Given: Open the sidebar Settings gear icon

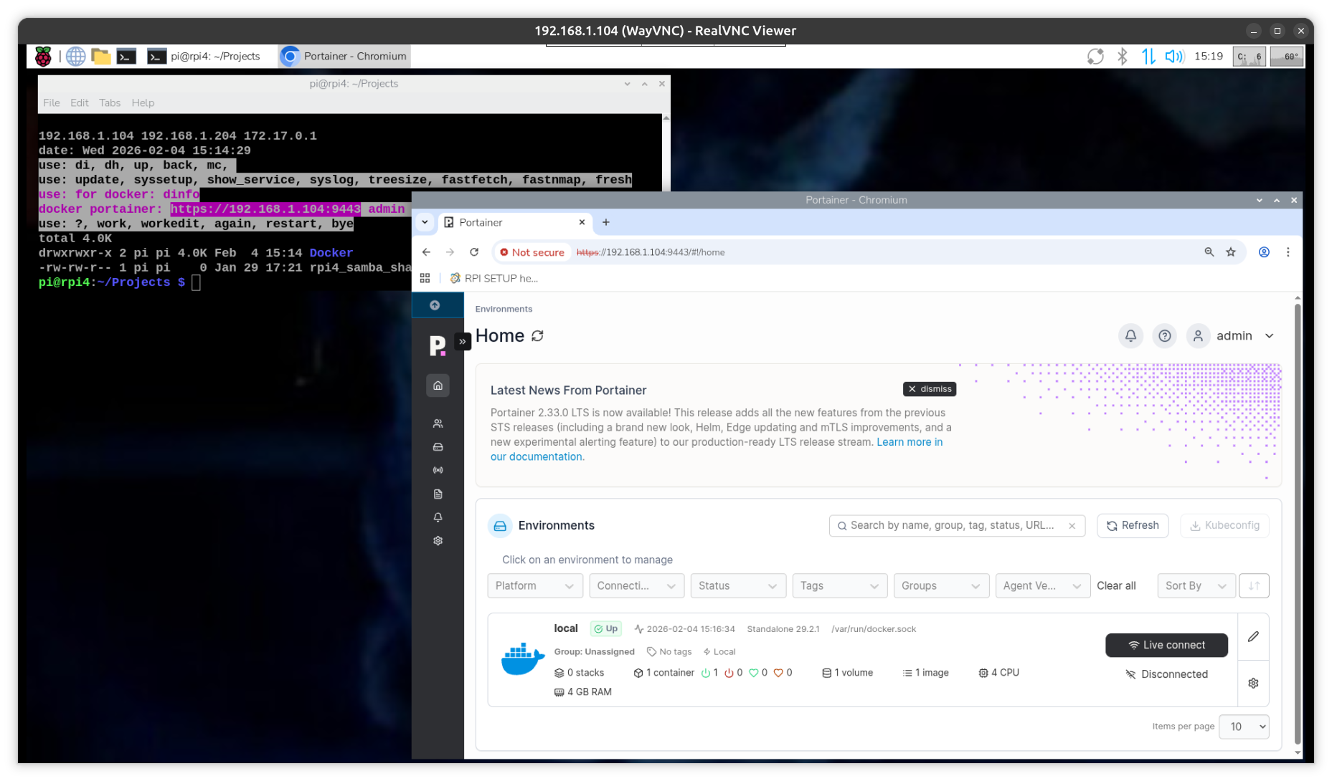Looking at the screenshot, I should pyautogui.click(x=438, y=541).
